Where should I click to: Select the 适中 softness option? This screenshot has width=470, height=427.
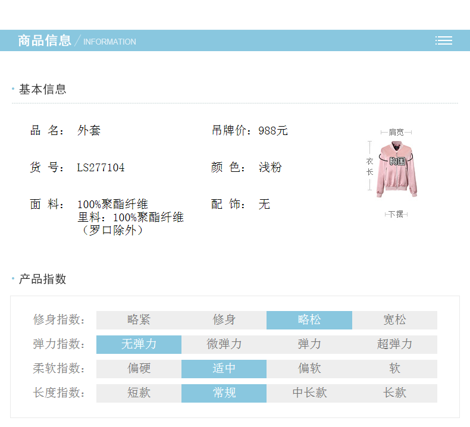(x=224, y=369)
